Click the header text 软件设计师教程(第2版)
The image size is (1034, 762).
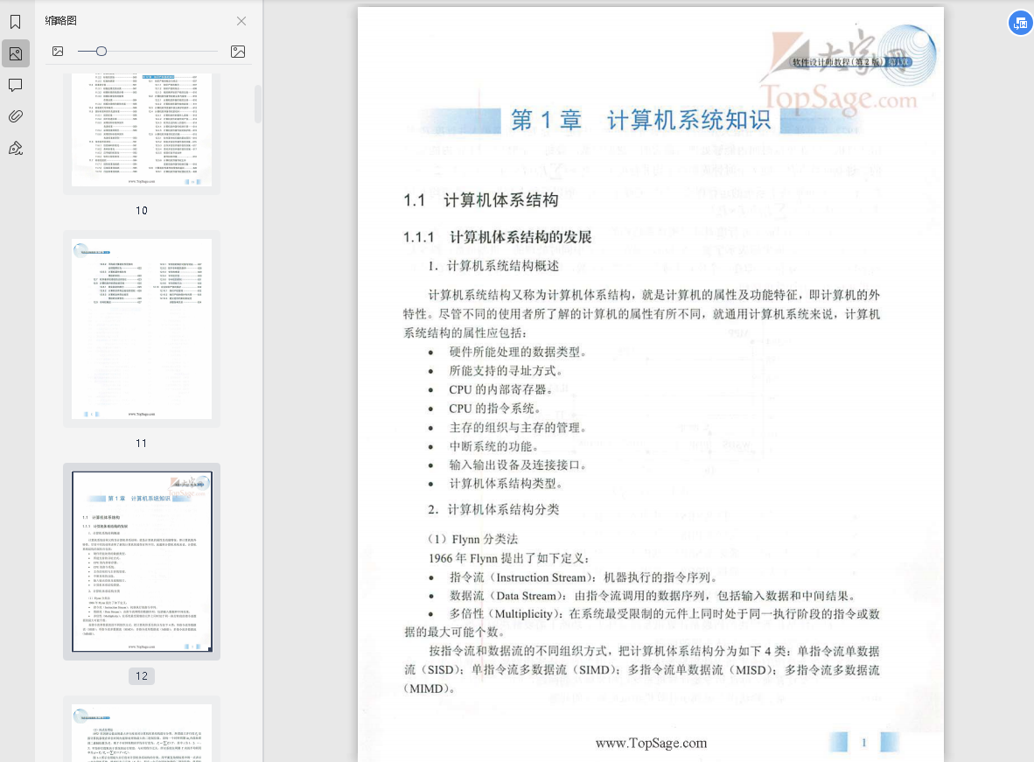837,62
